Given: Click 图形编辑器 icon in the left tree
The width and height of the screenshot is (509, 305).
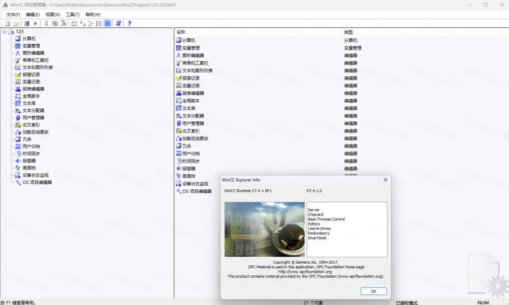Looking at the screenshot, I should [18, 53].
